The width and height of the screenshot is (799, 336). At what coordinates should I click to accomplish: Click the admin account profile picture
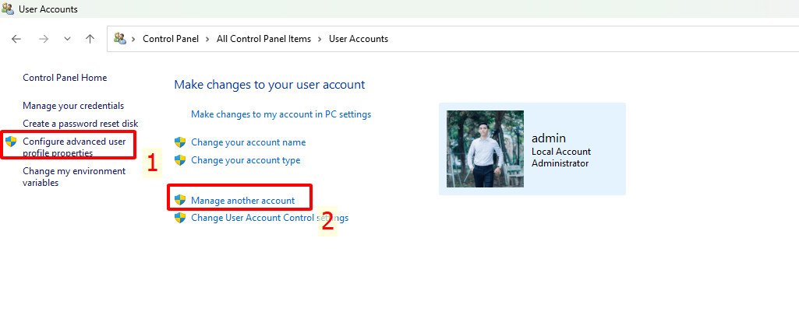coord(485,149)
